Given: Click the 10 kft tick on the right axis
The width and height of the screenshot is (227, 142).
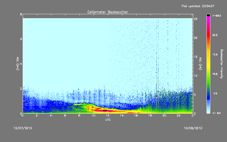Looking at the screenshot, I should click(x=196, y=76).
